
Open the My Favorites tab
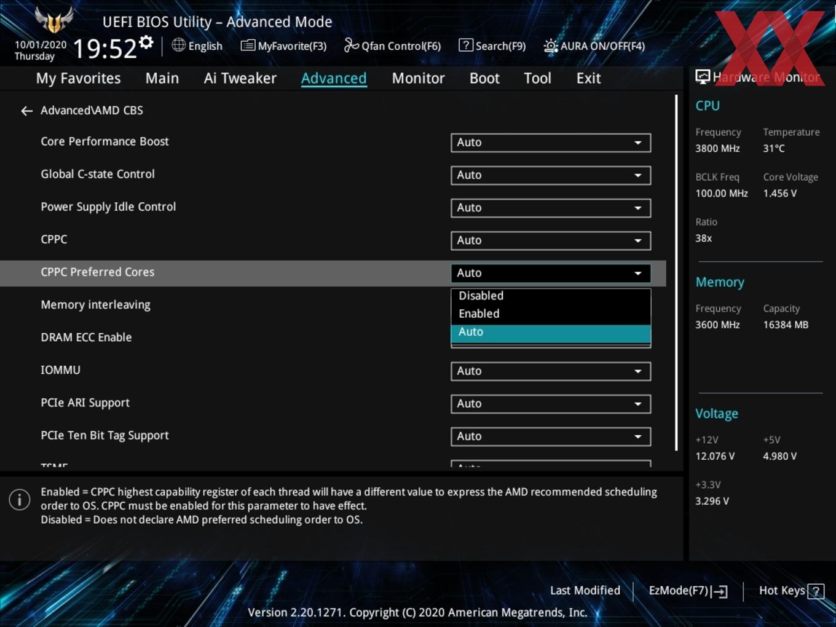[x=78, y=78]
